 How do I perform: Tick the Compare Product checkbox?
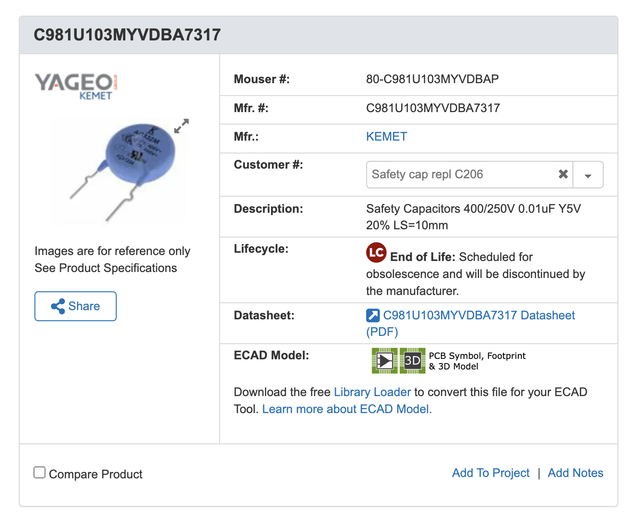tap(40, 472)
